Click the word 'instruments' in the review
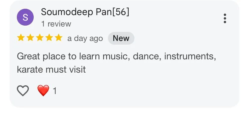 190,56
